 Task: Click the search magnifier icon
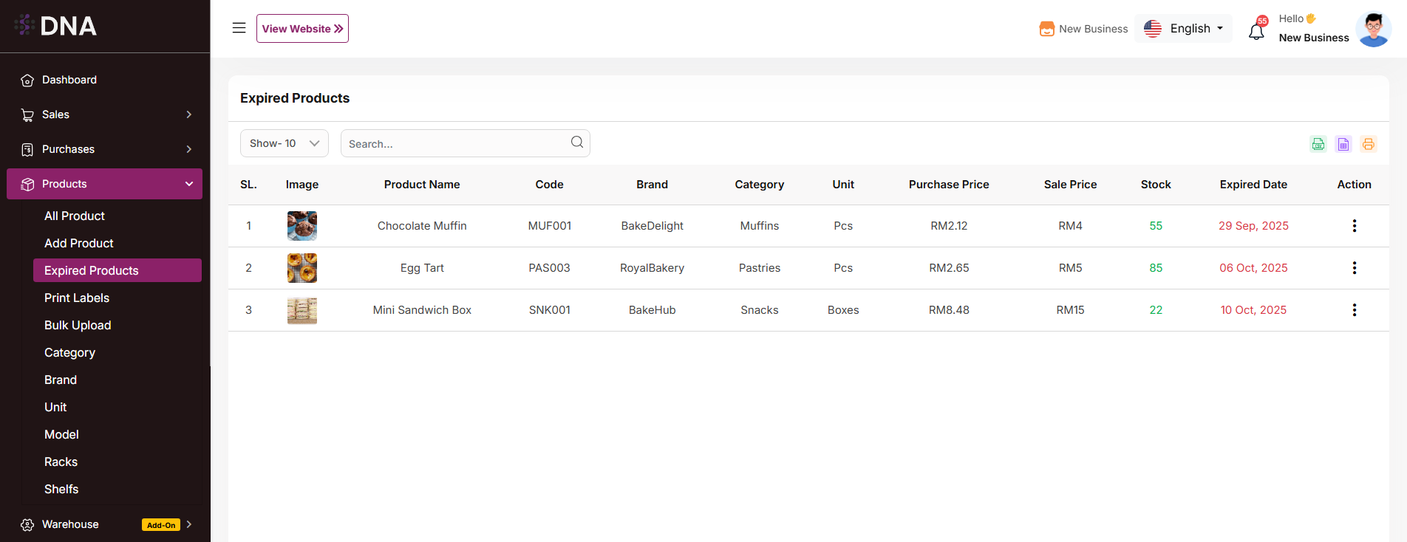576,143
